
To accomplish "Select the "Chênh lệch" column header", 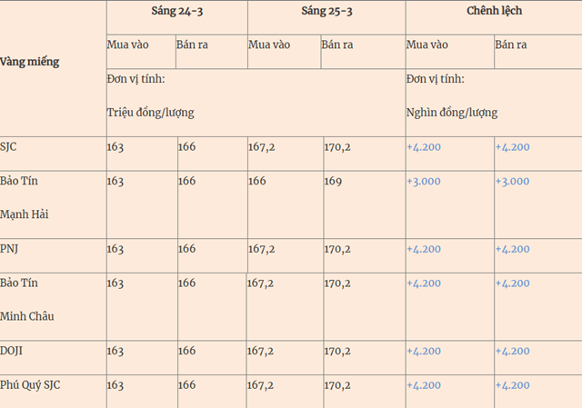I will 493,10.
